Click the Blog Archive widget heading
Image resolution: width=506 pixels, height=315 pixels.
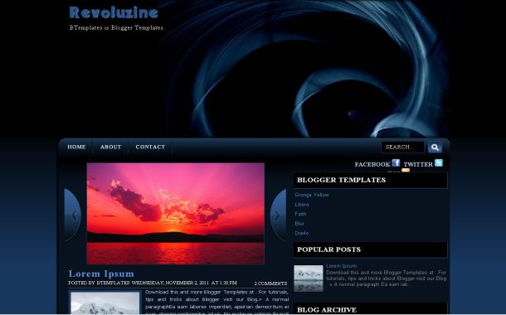(327, 310)
